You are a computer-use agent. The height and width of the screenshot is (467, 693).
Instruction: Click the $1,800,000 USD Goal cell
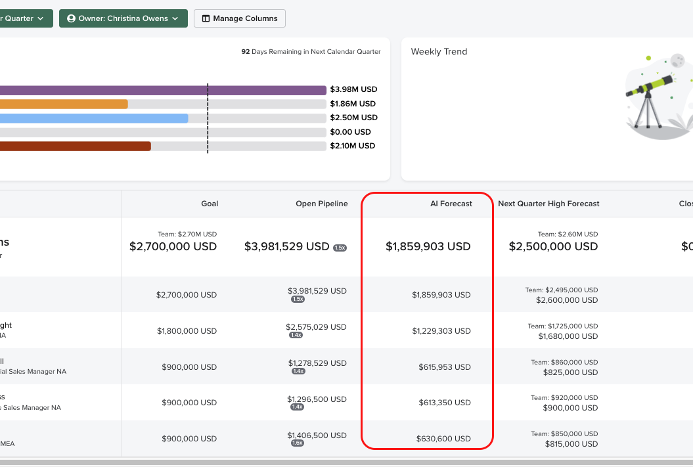pos(187,331)
